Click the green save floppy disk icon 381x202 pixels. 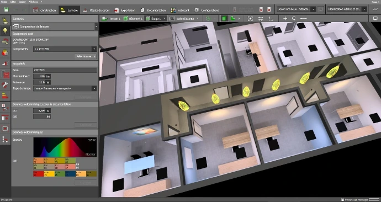point(6,10)
